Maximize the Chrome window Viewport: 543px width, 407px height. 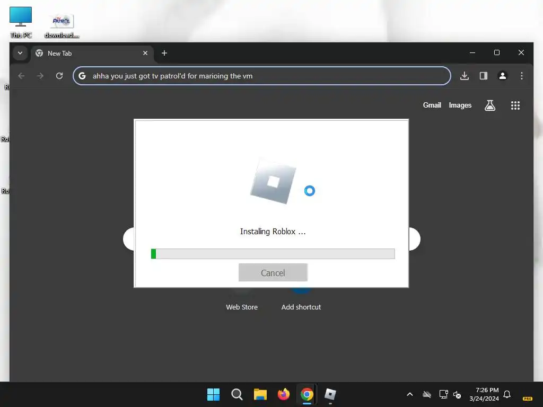pyautogui.click(x=496, y=52)
